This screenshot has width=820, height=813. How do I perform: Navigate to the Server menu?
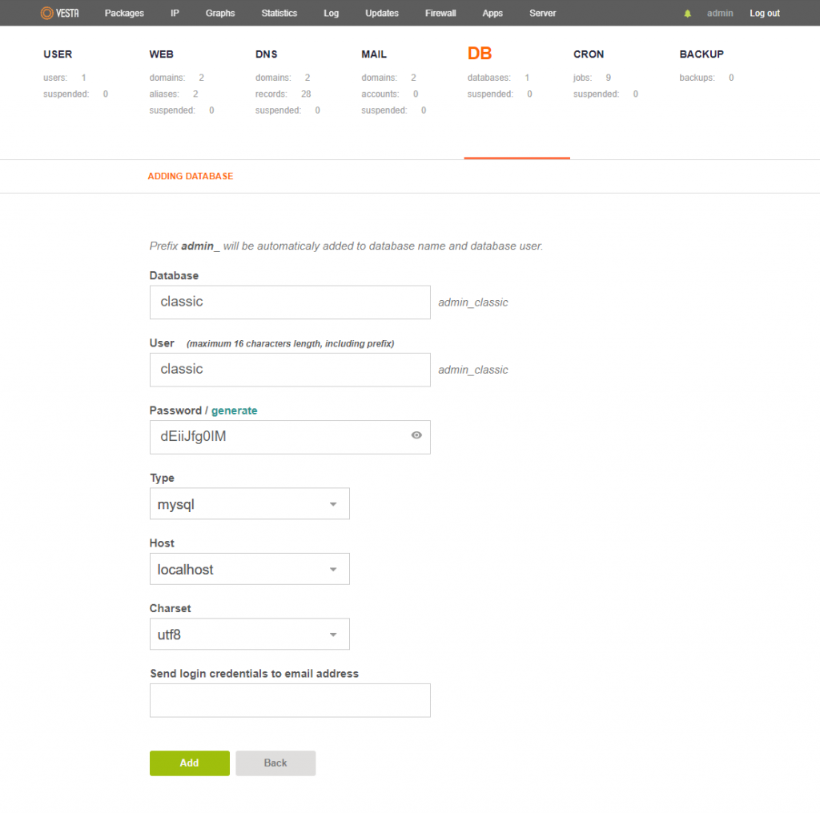[x=542, y=13]
